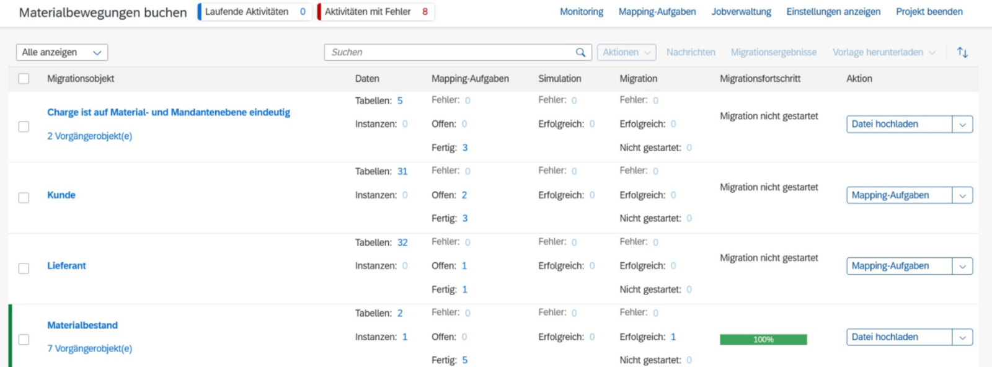Click Tabellen count 31 in Kunde row
Image resolution: width=992 pixels, height=367 pixels.
(402, 172)
